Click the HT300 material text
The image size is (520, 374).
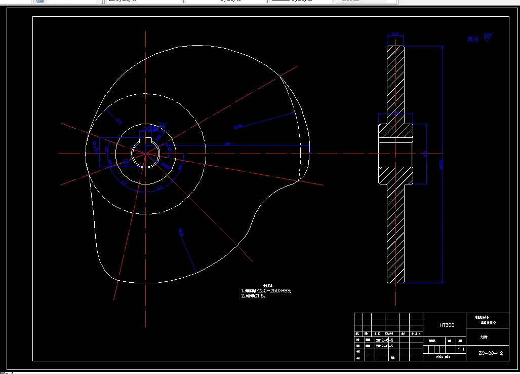447,325
